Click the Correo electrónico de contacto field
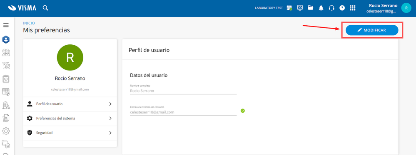The image size is (416, 155). point(183,112)
